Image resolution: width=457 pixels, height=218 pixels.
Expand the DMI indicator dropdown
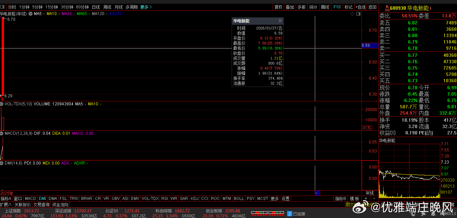point(2,163)
